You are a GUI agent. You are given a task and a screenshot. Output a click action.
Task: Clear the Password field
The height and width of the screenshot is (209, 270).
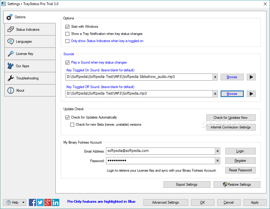point(218,161)
